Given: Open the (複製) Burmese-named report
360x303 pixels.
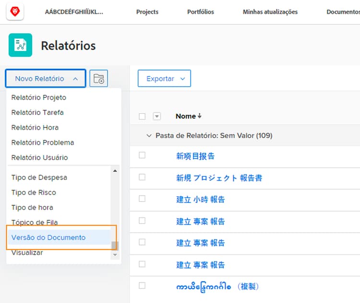Looking at the screenshot, I should click(x=217, y=287).
